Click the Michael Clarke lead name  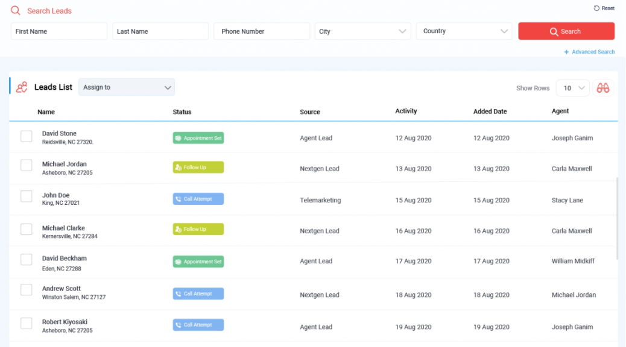coord(63,228)
